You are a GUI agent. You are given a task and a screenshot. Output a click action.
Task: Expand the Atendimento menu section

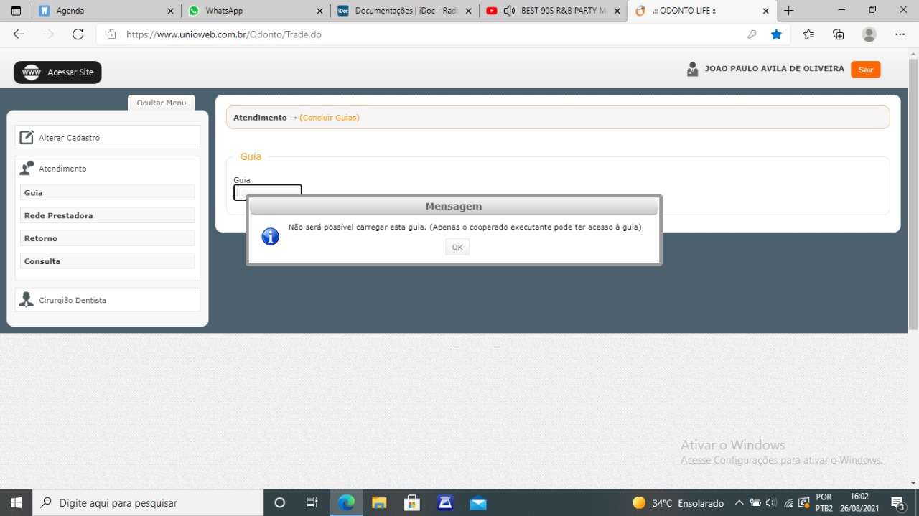(108, 168)
